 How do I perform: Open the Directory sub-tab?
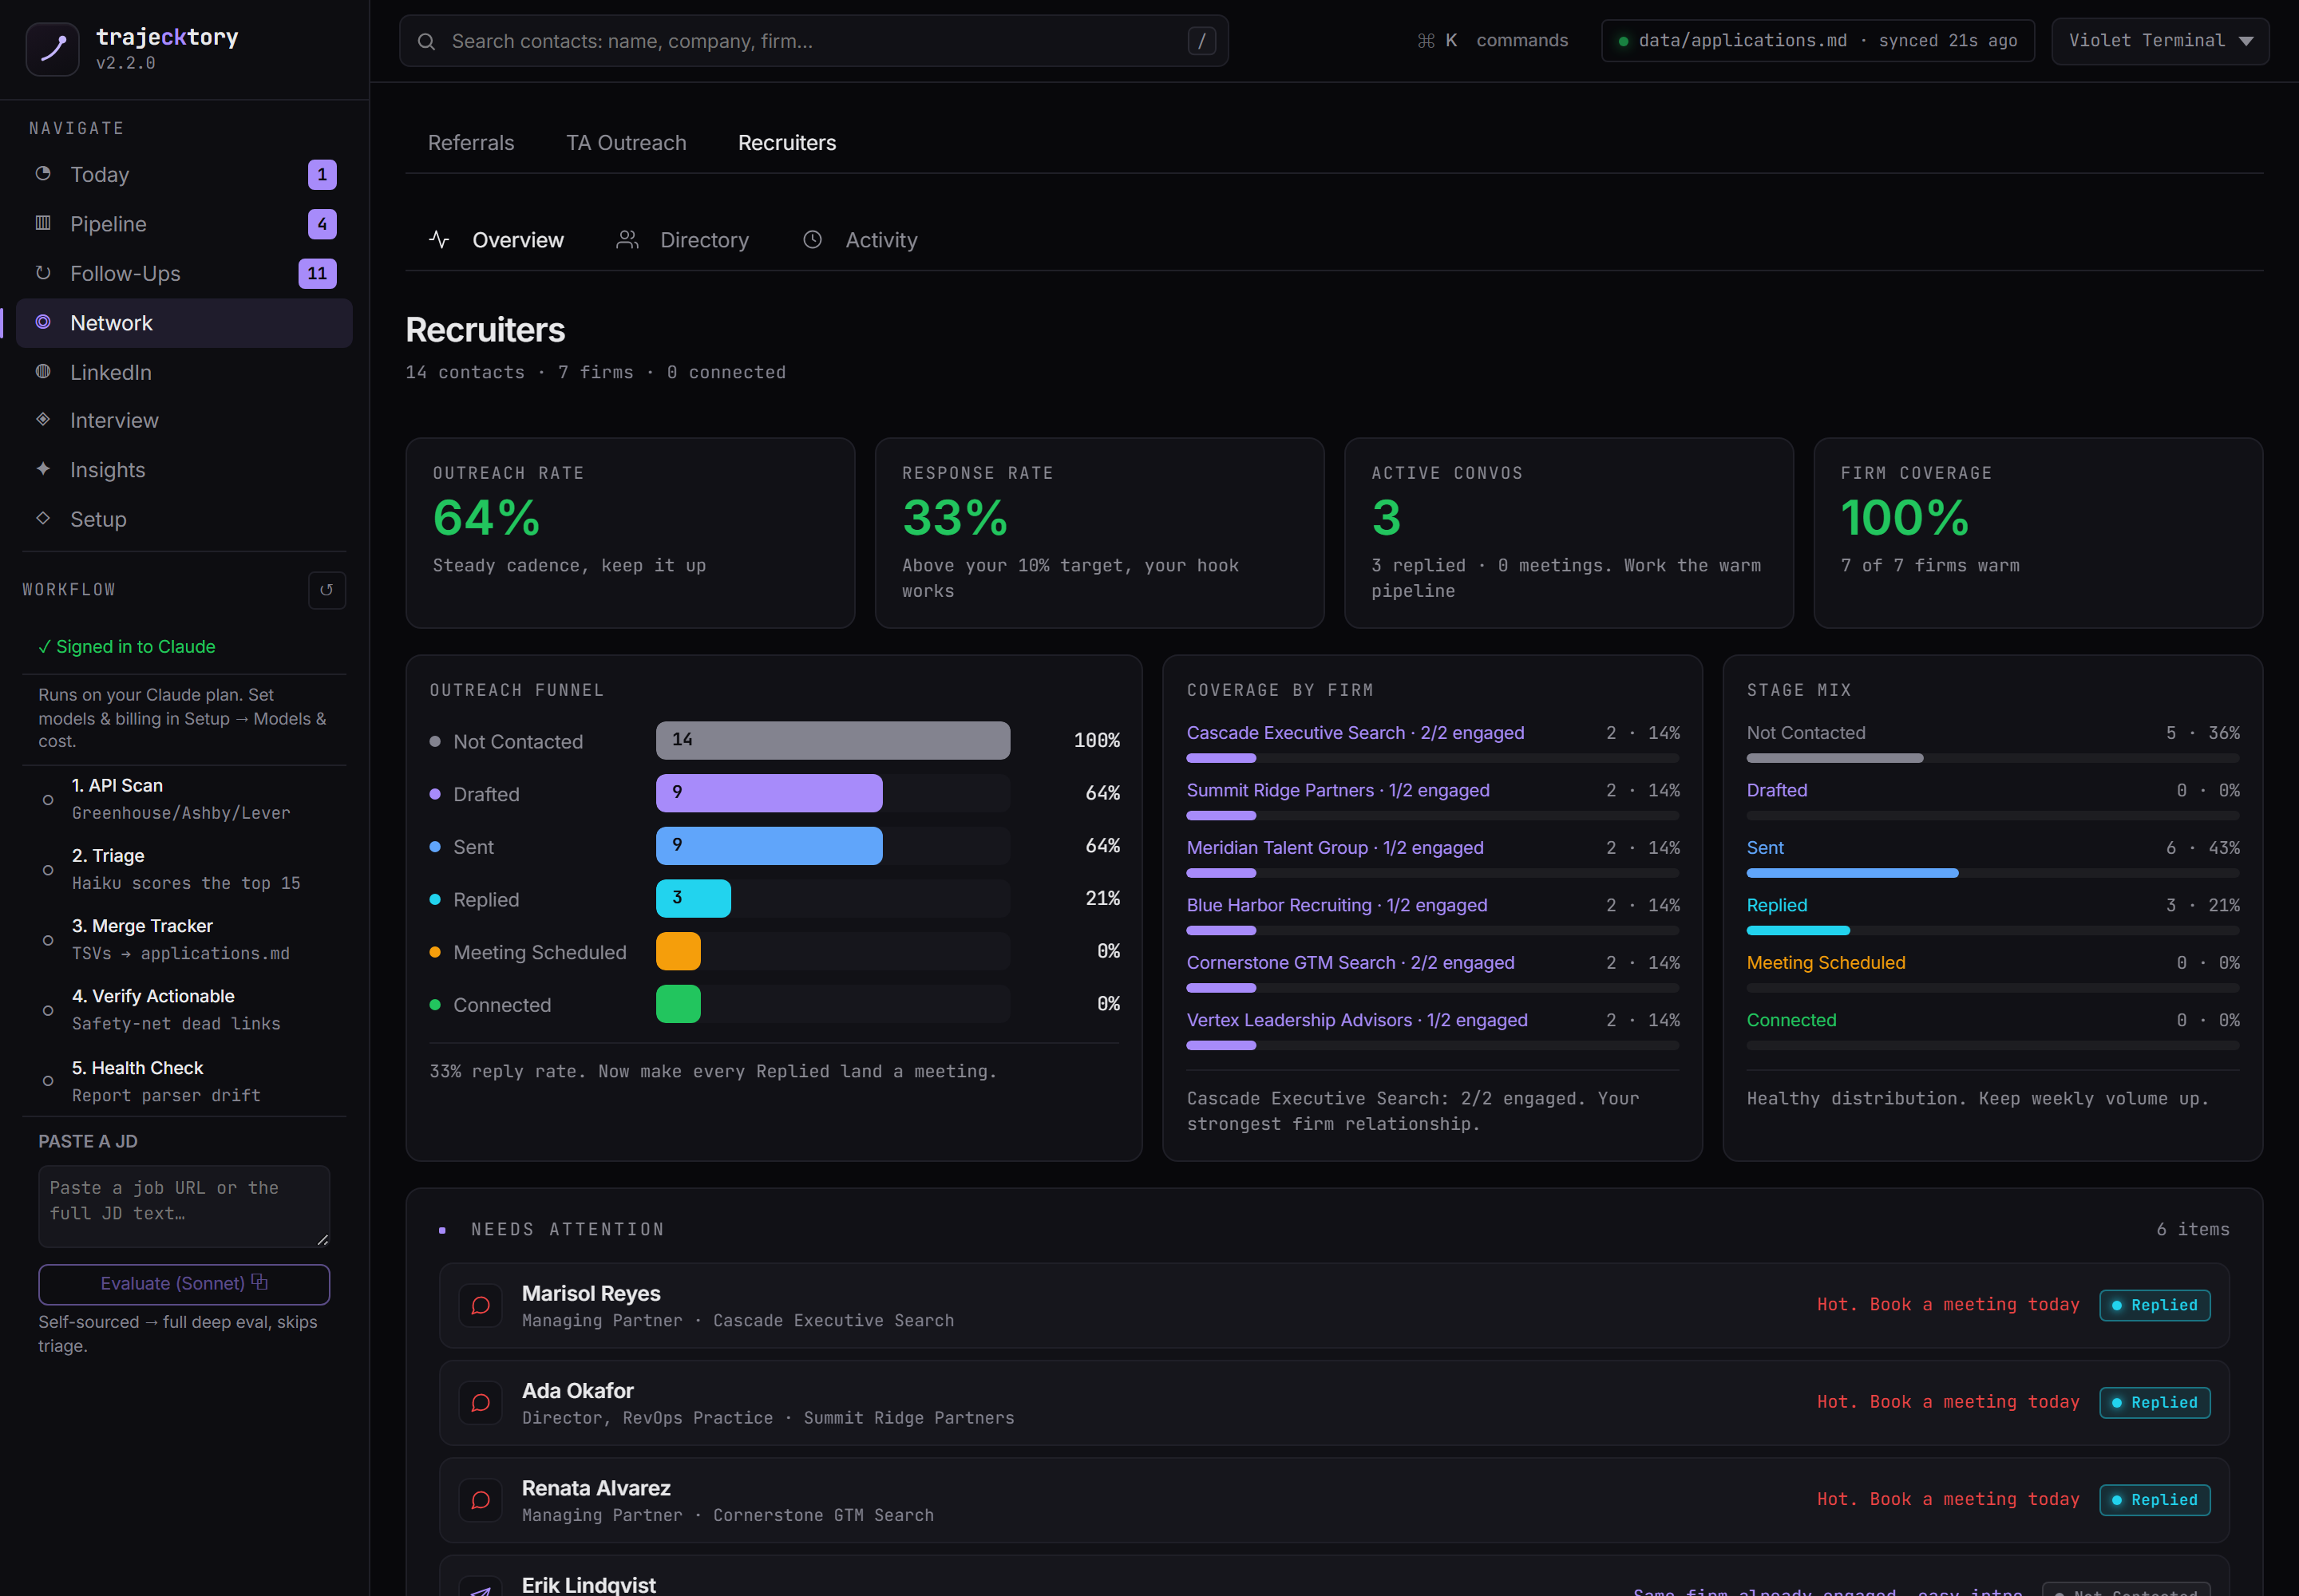tap(683, 240)
